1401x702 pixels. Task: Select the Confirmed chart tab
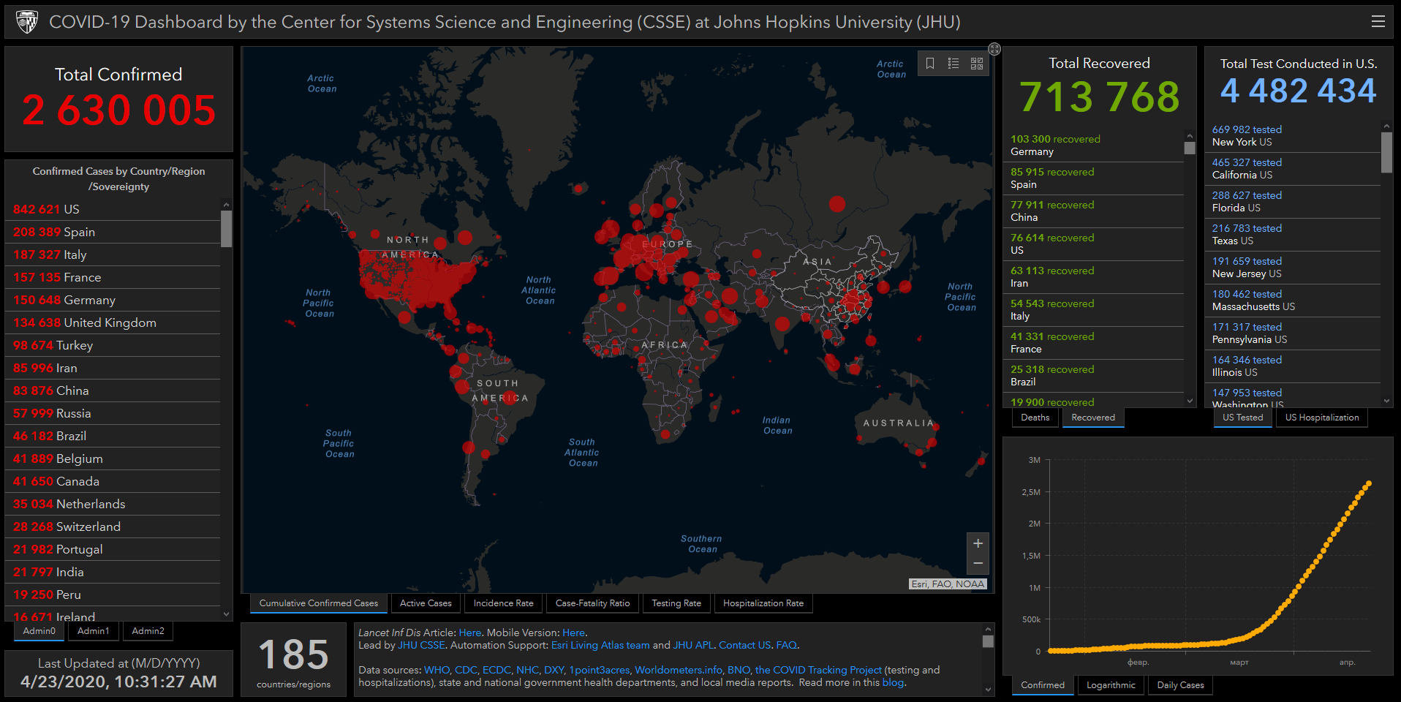click(x=1043, y=685)
